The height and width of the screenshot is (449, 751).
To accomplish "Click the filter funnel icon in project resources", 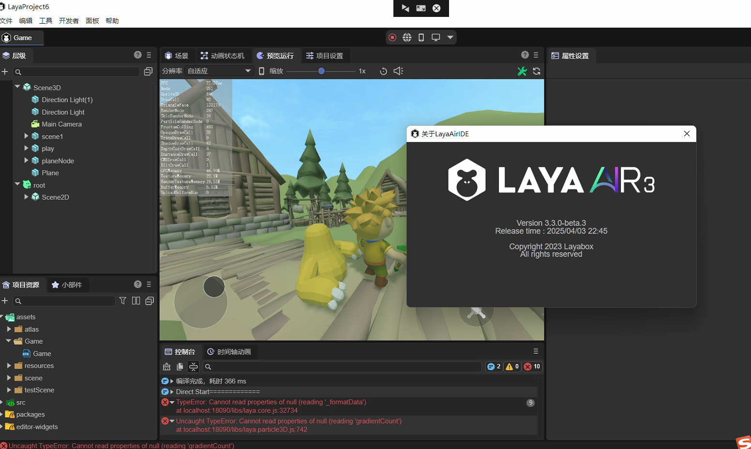I will coord(123,301).
